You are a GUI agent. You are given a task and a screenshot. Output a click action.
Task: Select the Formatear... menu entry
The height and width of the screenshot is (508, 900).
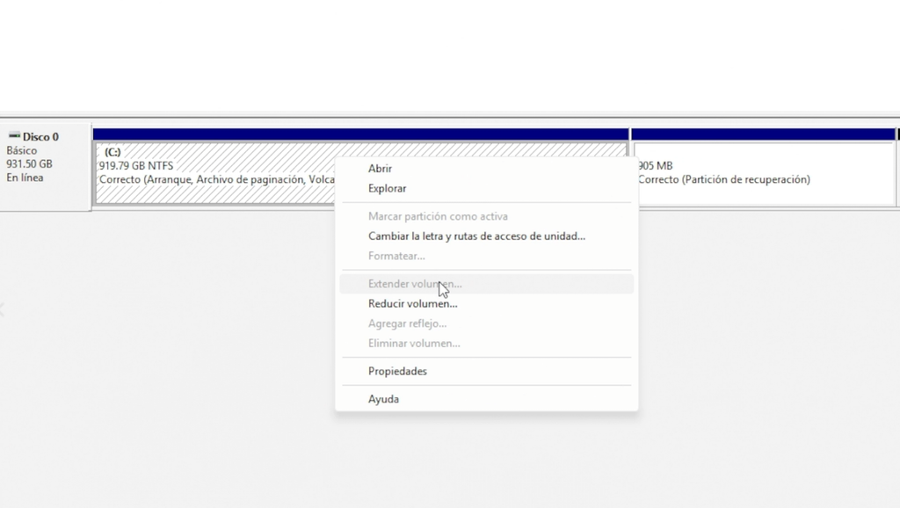[x=486, y=256]
